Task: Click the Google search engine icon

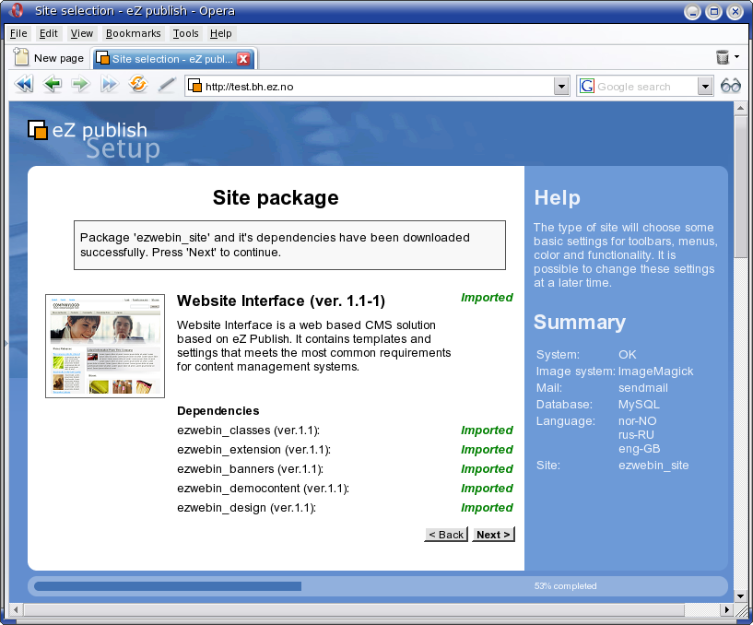Action: pos(587,87)
